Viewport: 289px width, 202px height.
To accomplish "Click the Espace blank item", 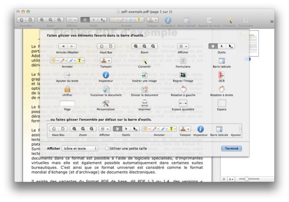I will (x=222, y=103).
